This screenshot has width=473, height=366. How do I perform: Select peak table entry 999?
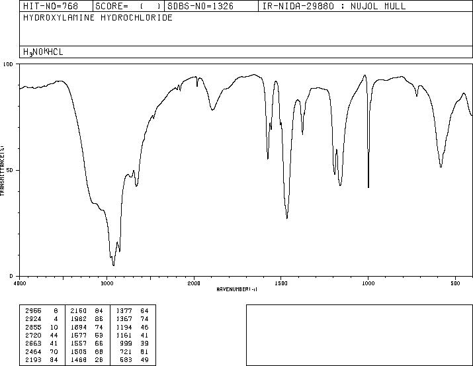tap(126, 343)
